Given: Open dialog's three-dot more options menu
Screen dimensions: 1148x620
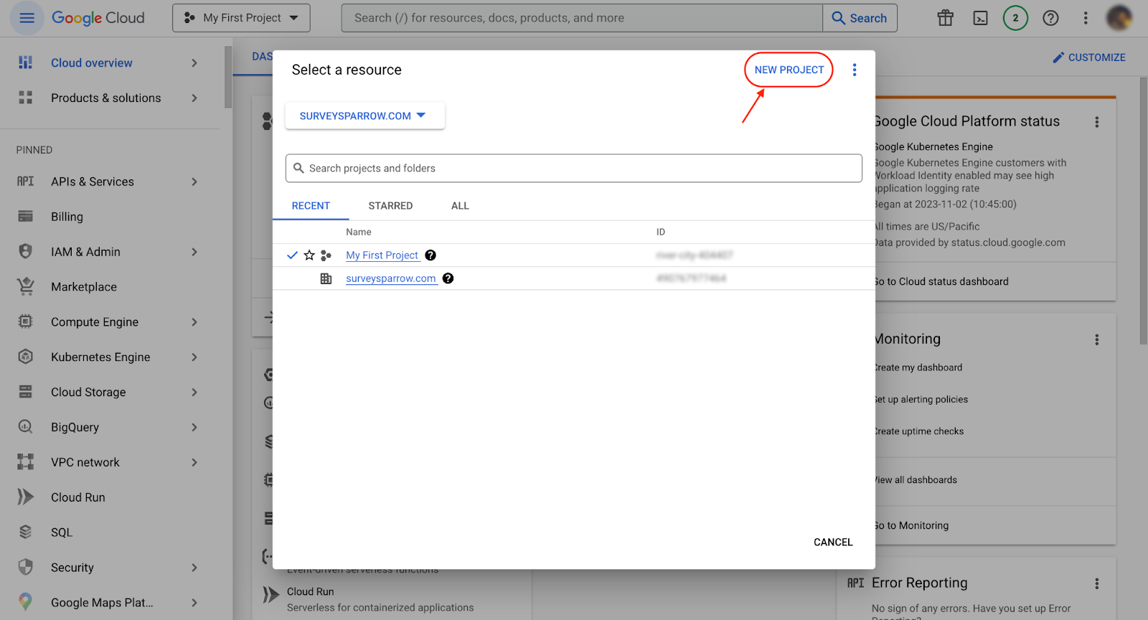Looking at the screenshot, I should click(854, 70).
